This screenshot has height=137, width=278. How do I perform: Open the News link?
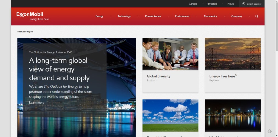(x=231, y=4)
